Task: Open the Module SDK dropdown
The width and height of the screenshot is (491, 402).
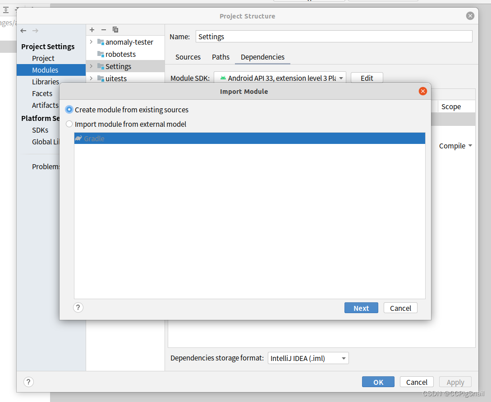Action: point(280,78)
